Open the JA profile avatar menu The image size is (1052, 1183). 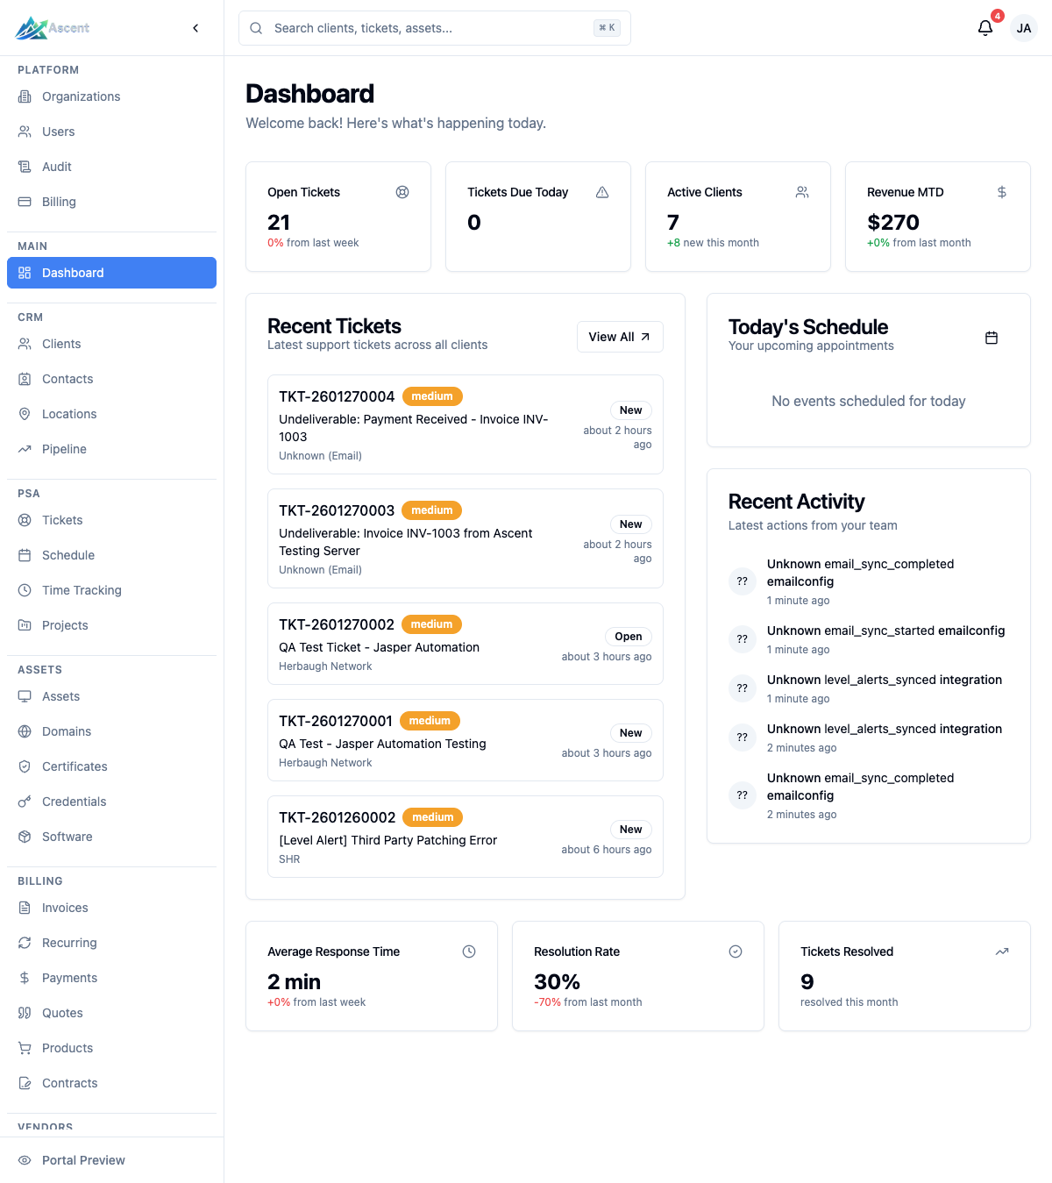point(1023,27)
